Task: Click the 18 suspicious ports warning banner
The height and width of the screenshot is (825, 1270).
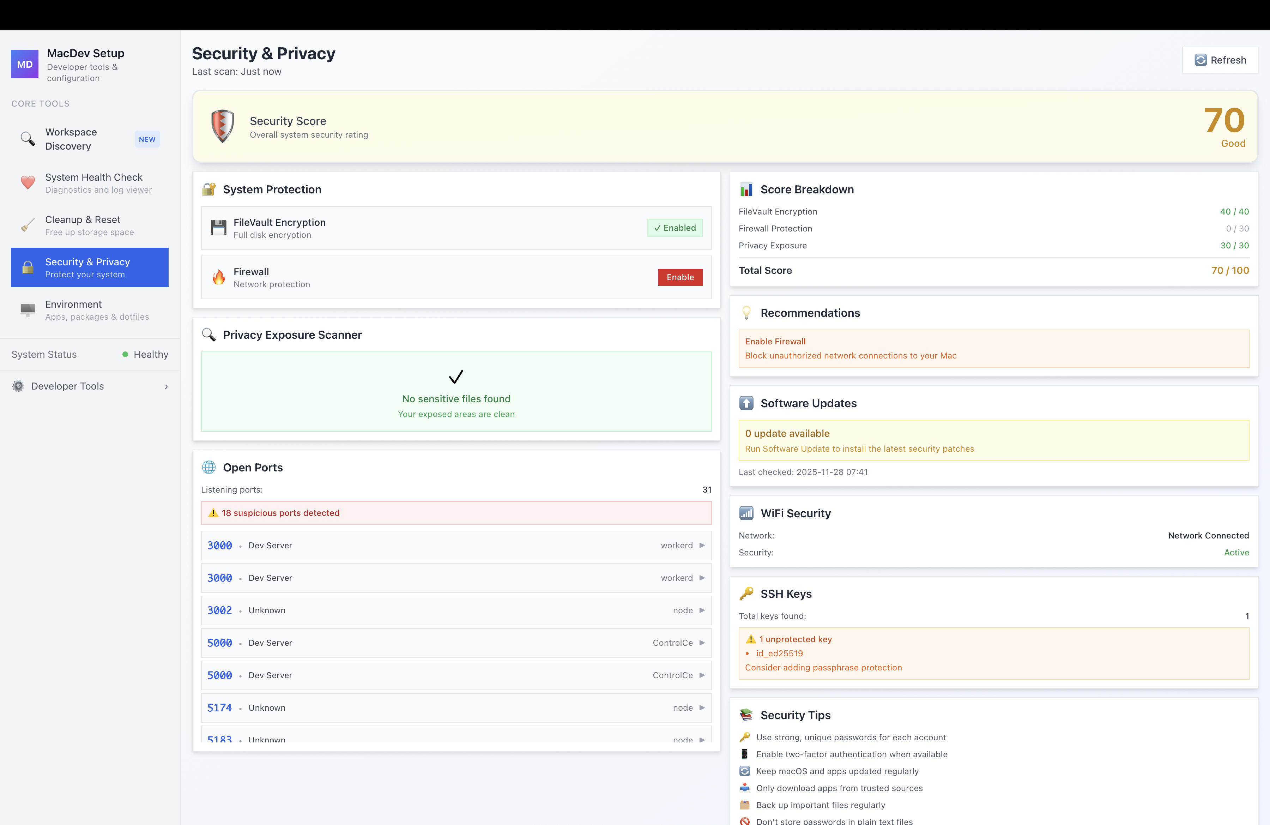Action: pos(456,513)
